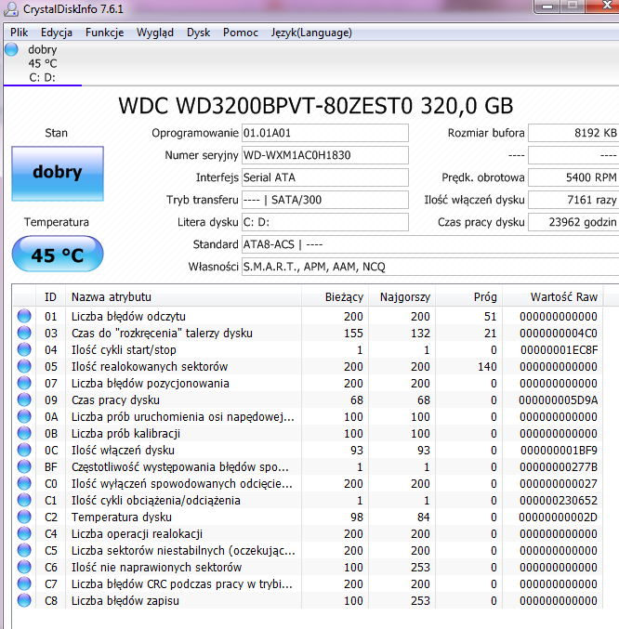Click status orb for attribute 04 start/stop cycles

(24, 349)
